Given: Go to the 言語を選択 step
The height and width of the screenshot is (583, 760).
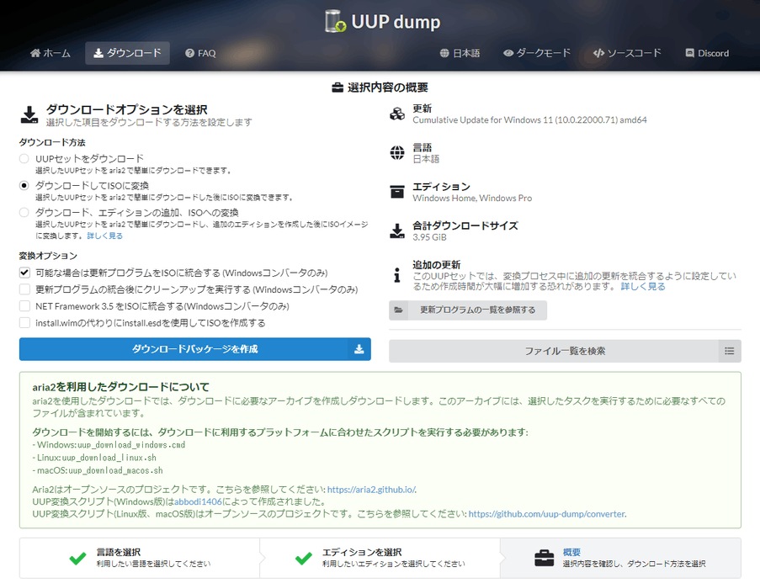Looking at the screenshot, I should [140, 559].
